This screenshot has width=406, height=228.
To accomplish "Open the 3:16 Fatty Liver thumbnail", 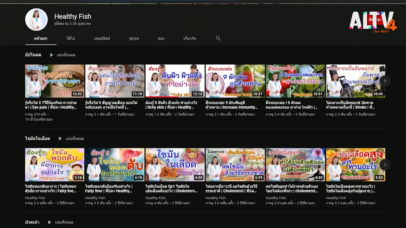I will coord(55,165).
